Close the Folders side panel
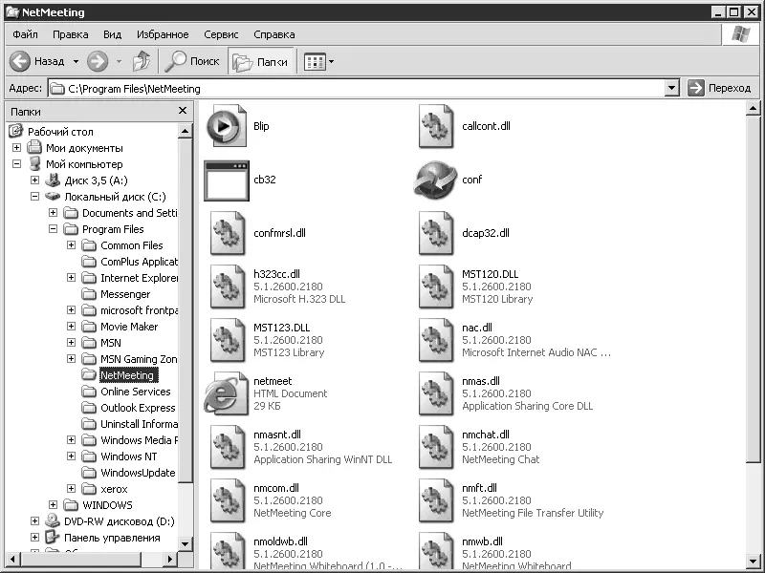Screen dimensions: 765x573 183,111
